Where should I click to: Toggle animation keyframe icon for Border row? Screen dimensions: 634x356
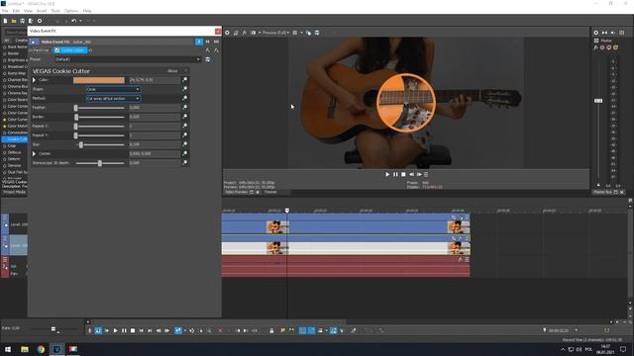click(x=185, y=117)
